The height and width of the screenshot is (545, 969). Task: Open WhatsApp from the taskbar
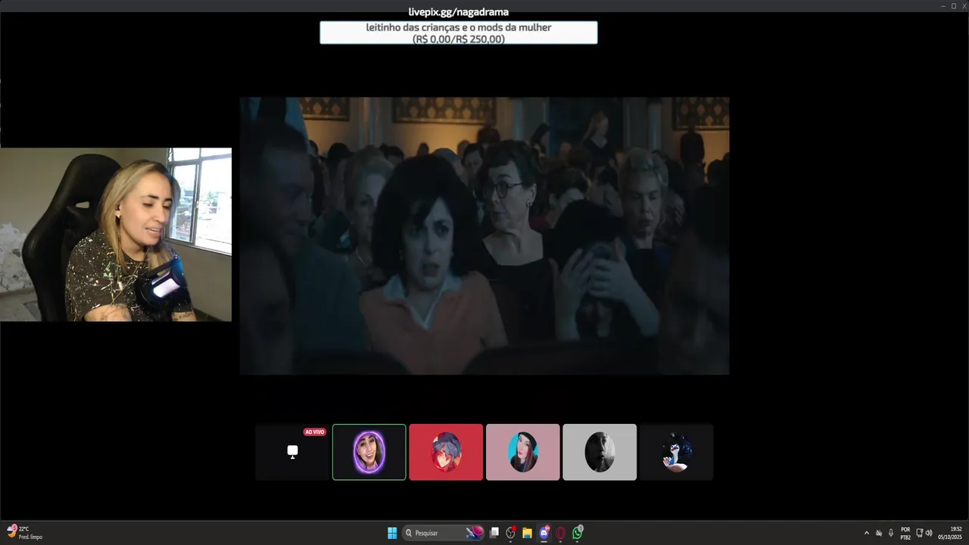point(578,533)
